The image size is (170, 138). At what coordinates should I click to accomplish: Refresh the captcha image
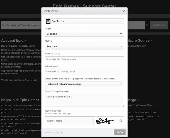coord(121,121)
